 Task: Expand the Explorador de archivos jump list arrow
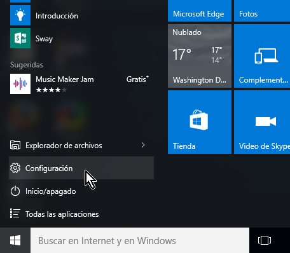click(x=143, y=145)
